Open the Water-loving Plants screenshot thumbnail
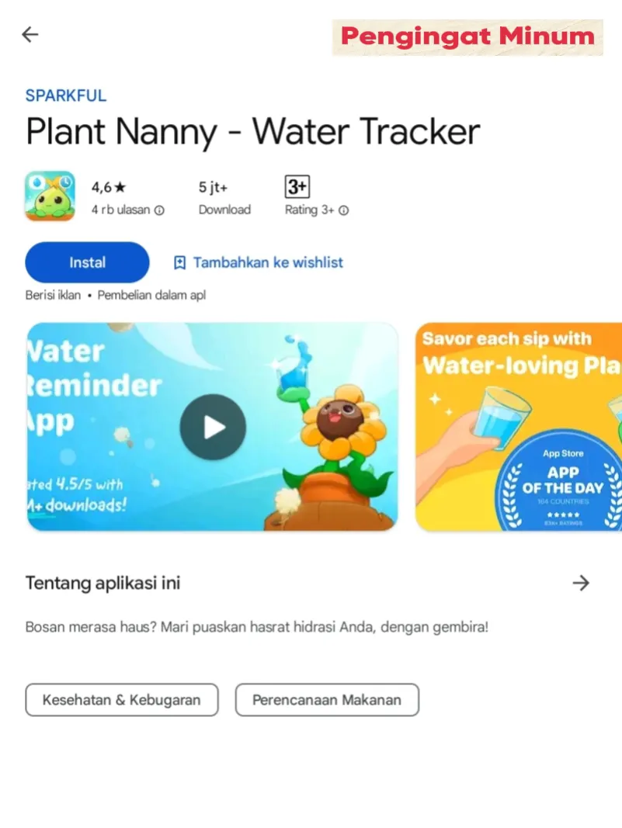The width and height of the screenshot is (622, 828). pos(519,427)
